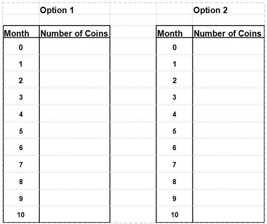
Task: Click Option 2 coins cell for month 9
Action: [x=228, y=198]
